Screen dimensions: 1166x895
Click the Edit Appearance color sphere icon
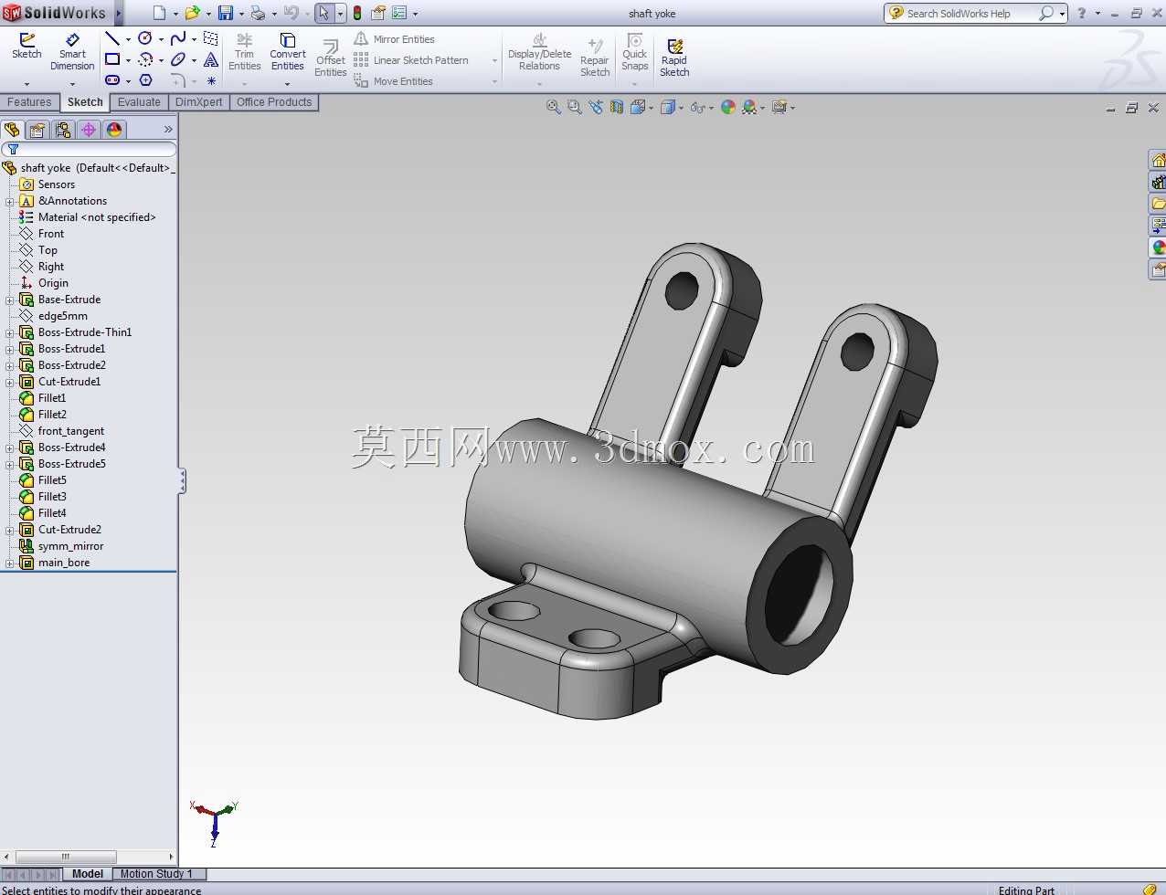(x=728, y=107)
